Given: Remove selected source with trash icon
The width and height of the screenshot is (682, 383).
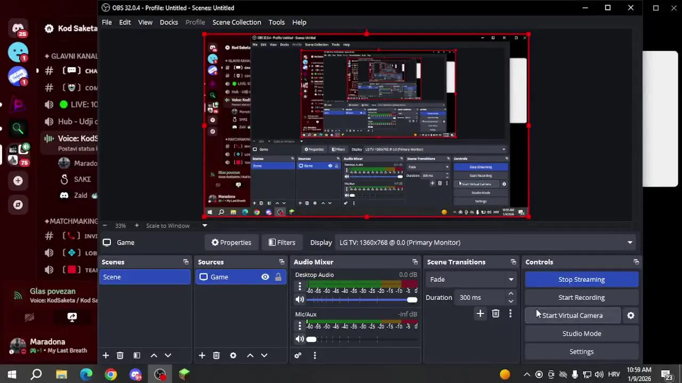Looking at the screenshot, I should [x=216, y=355].
